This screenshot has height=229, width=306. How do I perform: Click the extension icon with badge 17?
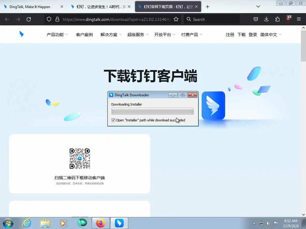pos(288,19)
